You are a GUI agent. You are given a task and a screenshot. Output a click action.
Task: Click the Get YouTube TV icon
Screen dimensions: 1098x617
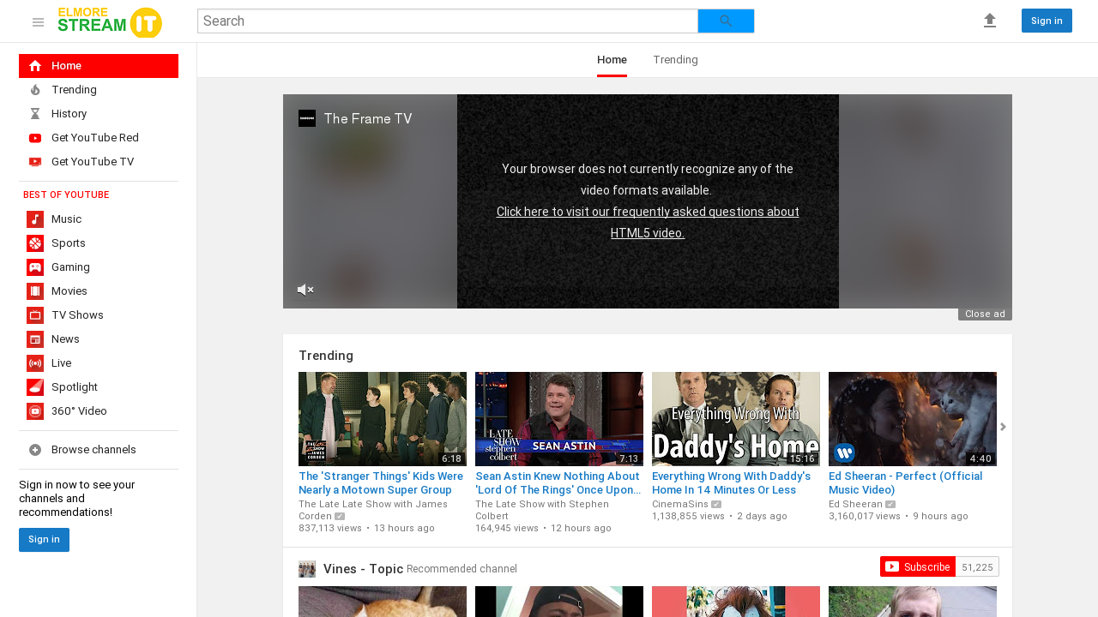[x=35, y=162]
